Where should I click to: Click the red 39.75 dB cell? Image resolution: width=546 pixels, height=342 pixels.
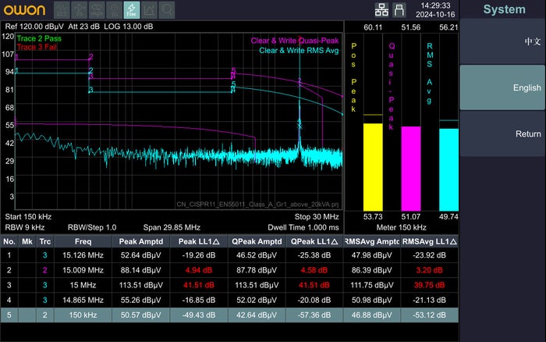pyautogui.click(x=429, y=285)
